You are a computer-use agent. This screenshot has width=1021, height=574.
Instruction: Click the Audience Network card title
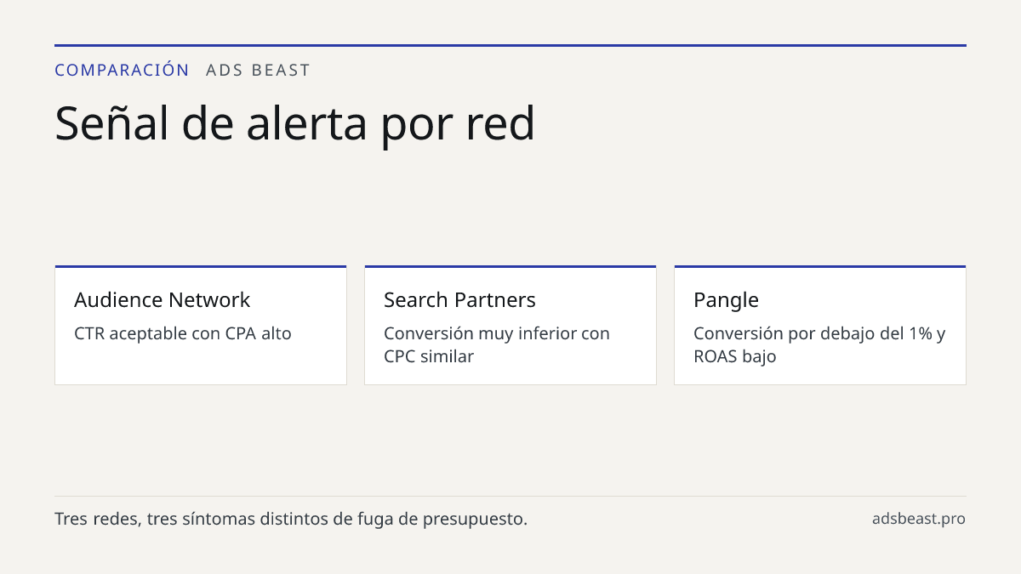(162, 300)
